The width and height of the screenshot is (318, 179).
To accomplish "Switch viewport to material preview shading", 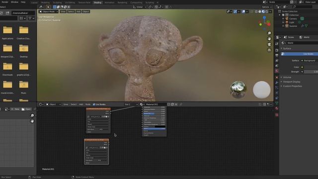I will (x=263, y=11).
